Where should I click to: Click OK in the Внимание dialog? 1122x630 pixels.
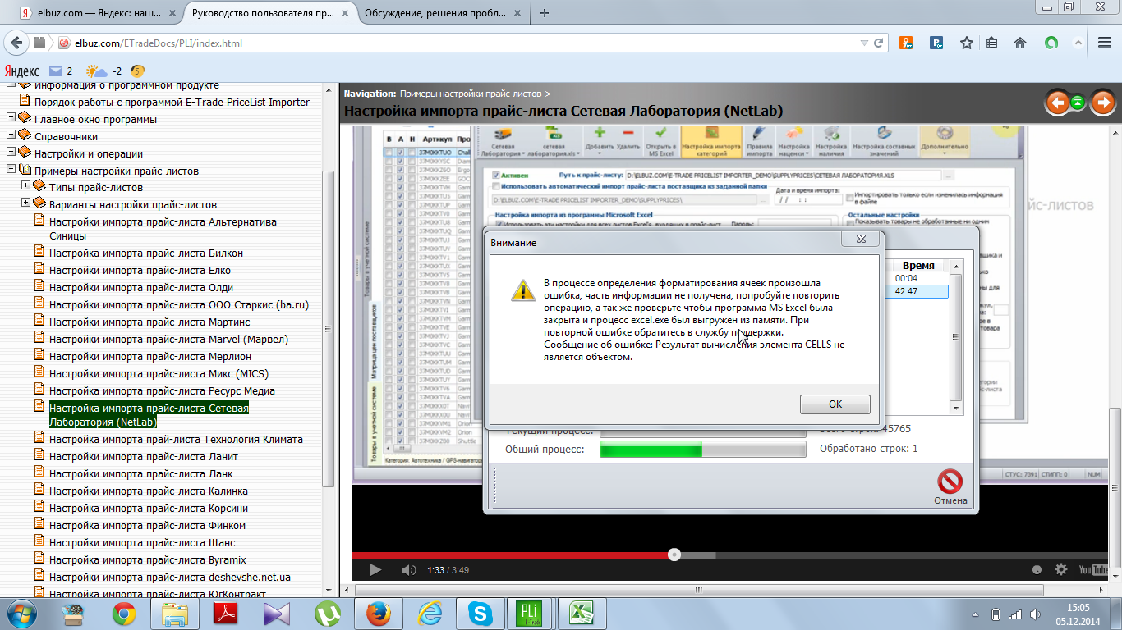835,404
